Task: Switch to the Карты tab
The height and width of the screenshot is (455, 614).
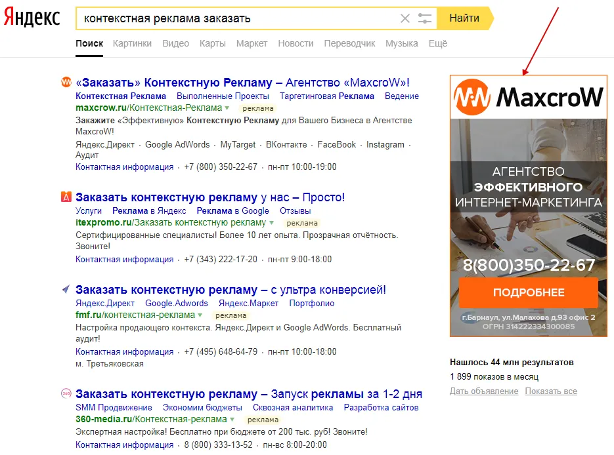Action: [x=213, y=43]
